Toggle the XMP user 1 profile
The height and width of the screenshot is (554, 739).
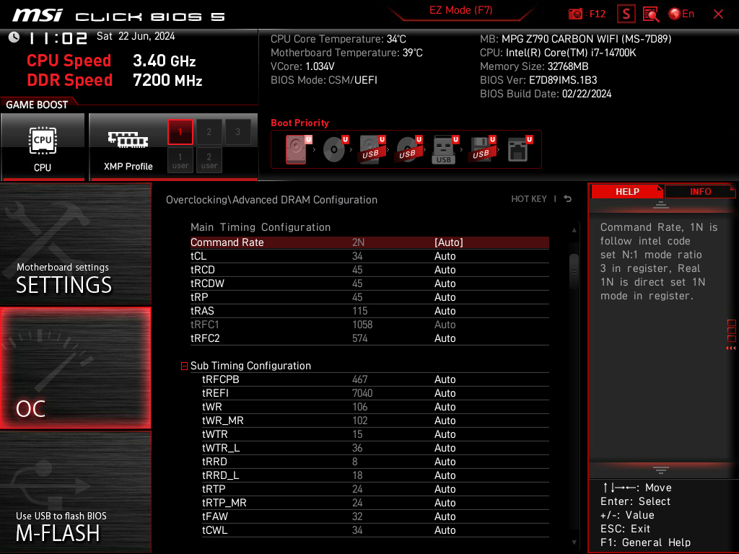coord(180,160)
